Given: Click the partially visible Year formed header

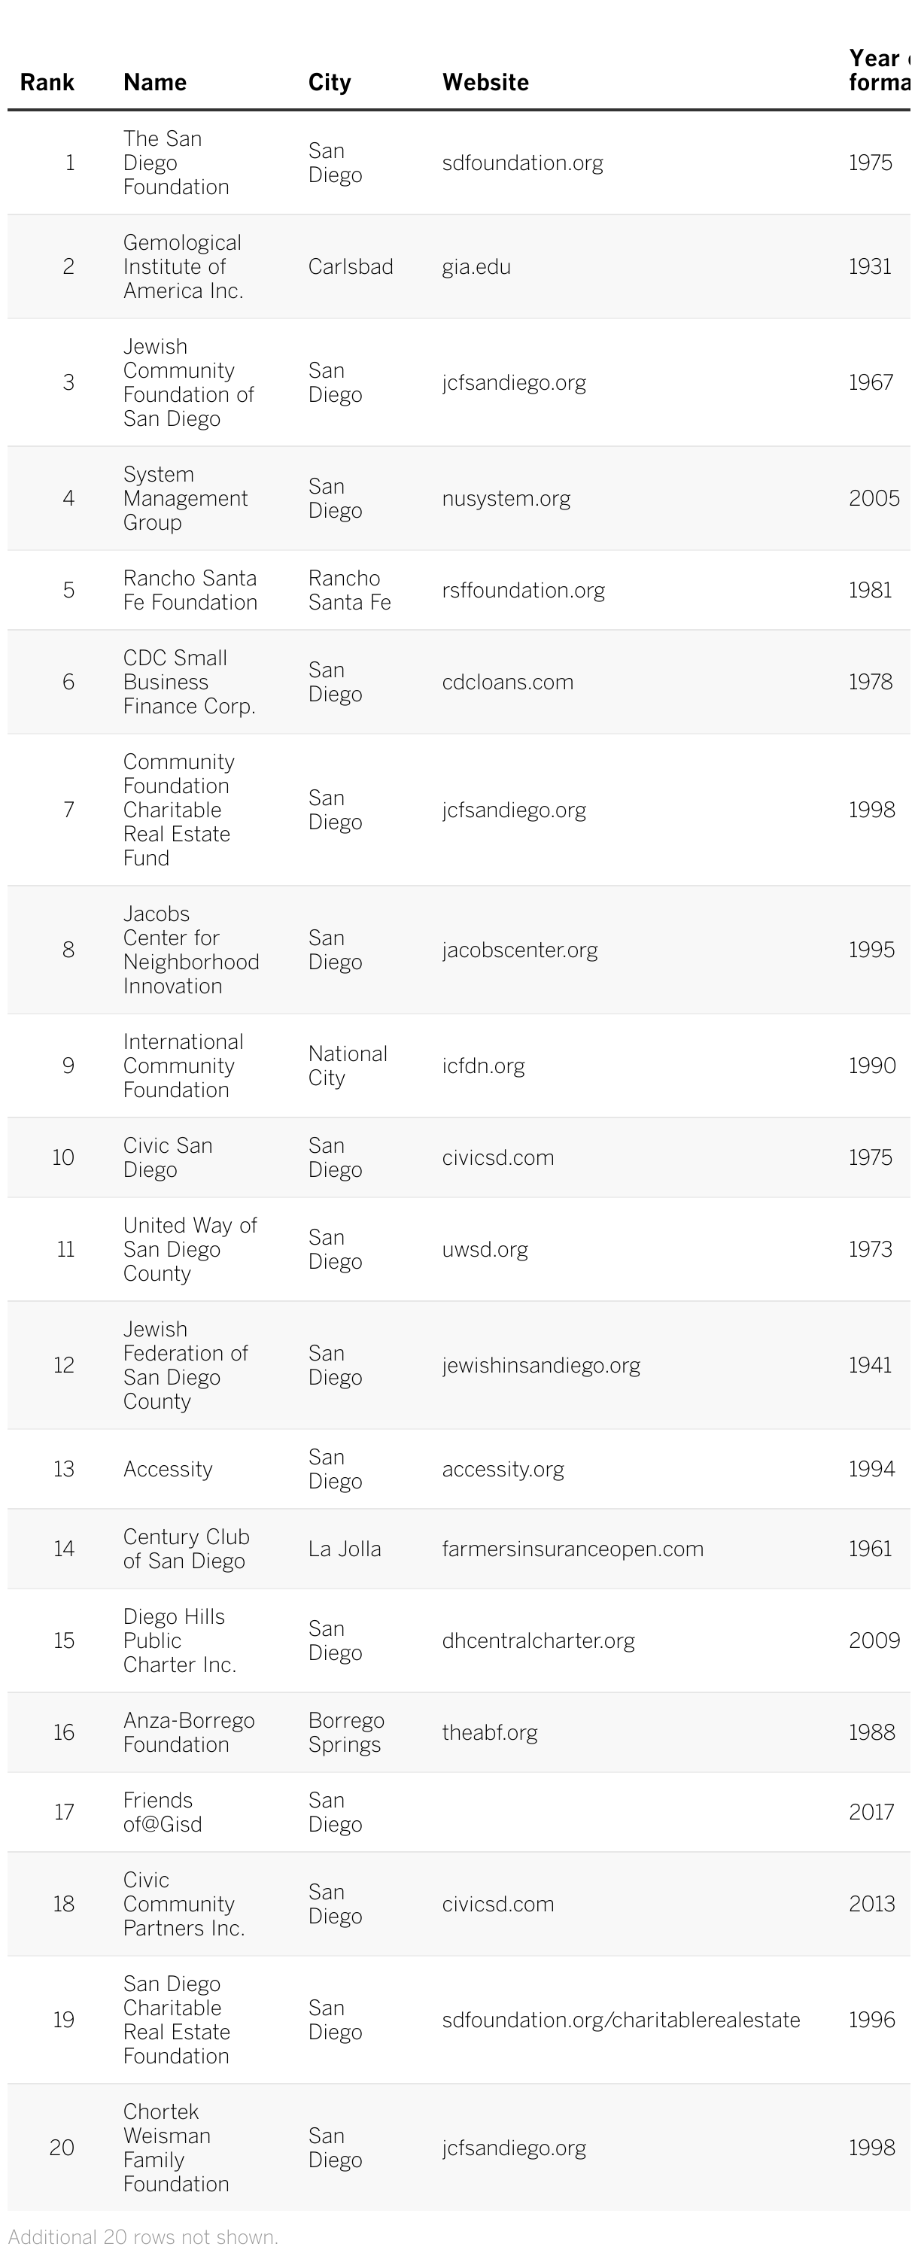Looking at the screenshot, I should tap(879, 70).
